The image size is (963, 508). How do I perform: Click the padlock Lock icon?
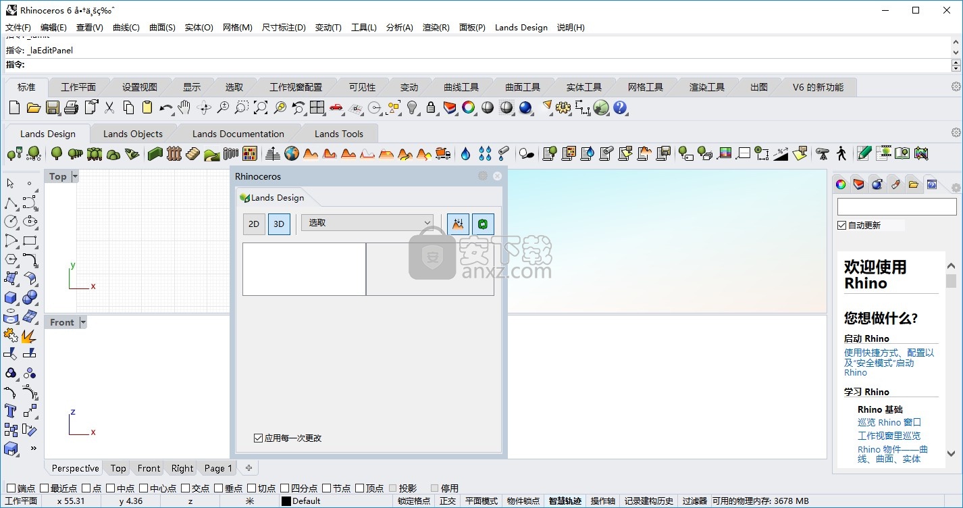(x=431, y=107)
